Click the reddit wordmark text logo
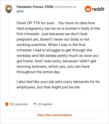This screenshot has height=124, width=109. [98, 9]
